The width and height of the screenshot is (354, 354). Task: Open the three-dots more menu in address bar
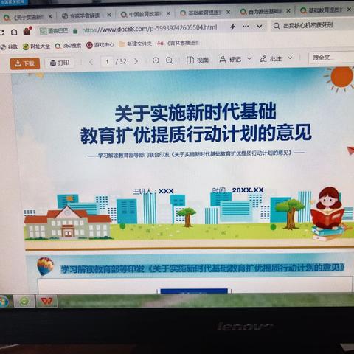pos(246,26)
